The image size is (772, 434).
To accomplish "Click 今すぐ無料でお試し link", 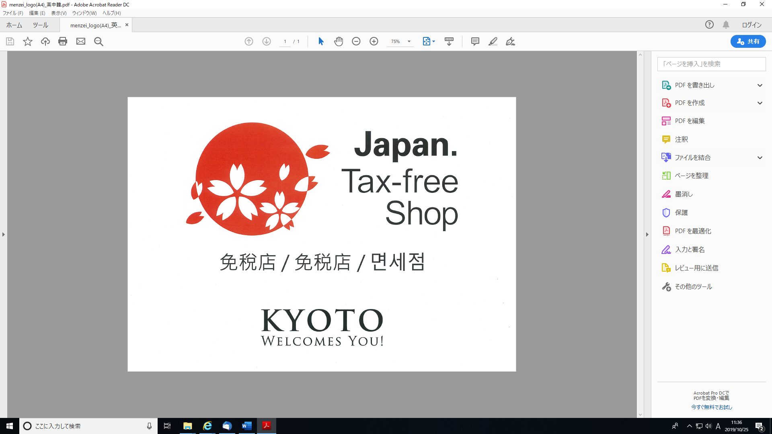I will click(x=711, y=407).
